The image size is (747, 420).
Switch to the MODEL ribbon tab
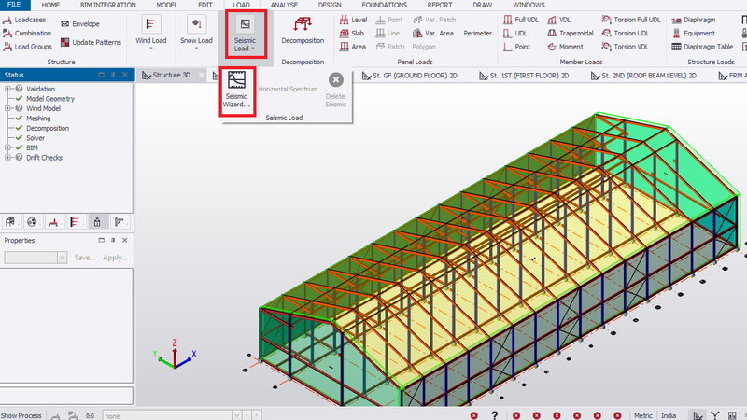click(x=167, y=5)
